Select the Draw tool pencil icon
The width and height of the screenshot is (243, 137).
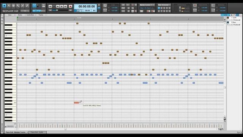click(23, 6)
